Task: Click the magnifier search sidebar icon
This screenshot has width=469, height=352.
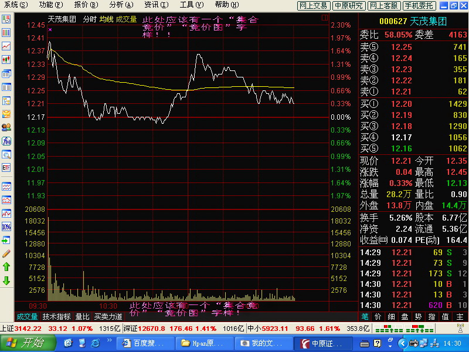Action: pos(6,154)
